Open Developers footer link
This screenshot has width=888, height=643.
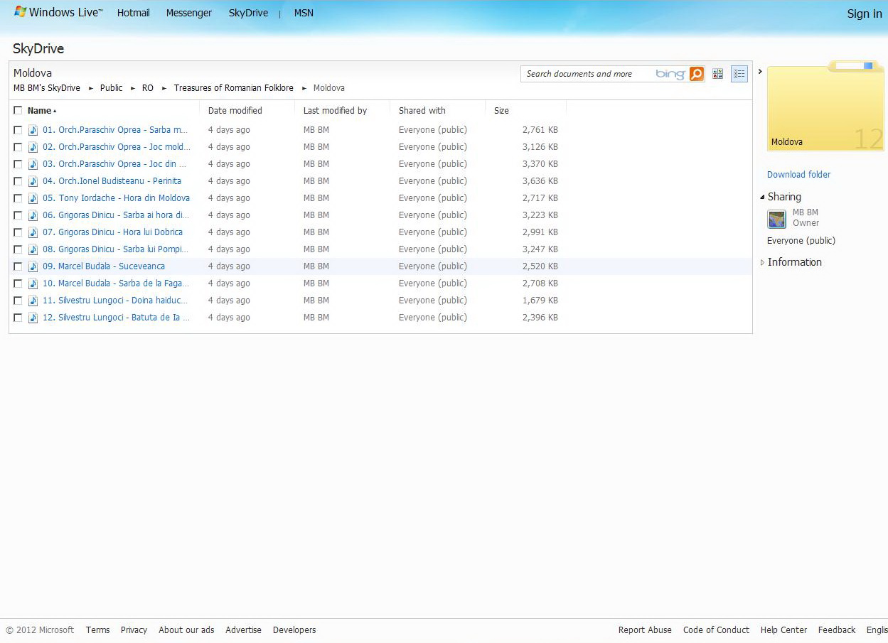pyautogui.click(x=294, y=630)
